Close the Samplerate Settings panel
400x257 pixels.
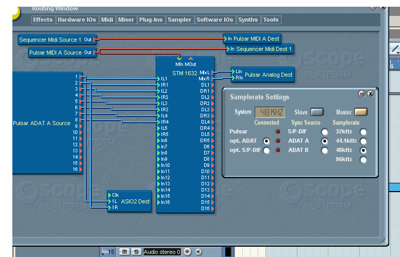pos(371,94)
